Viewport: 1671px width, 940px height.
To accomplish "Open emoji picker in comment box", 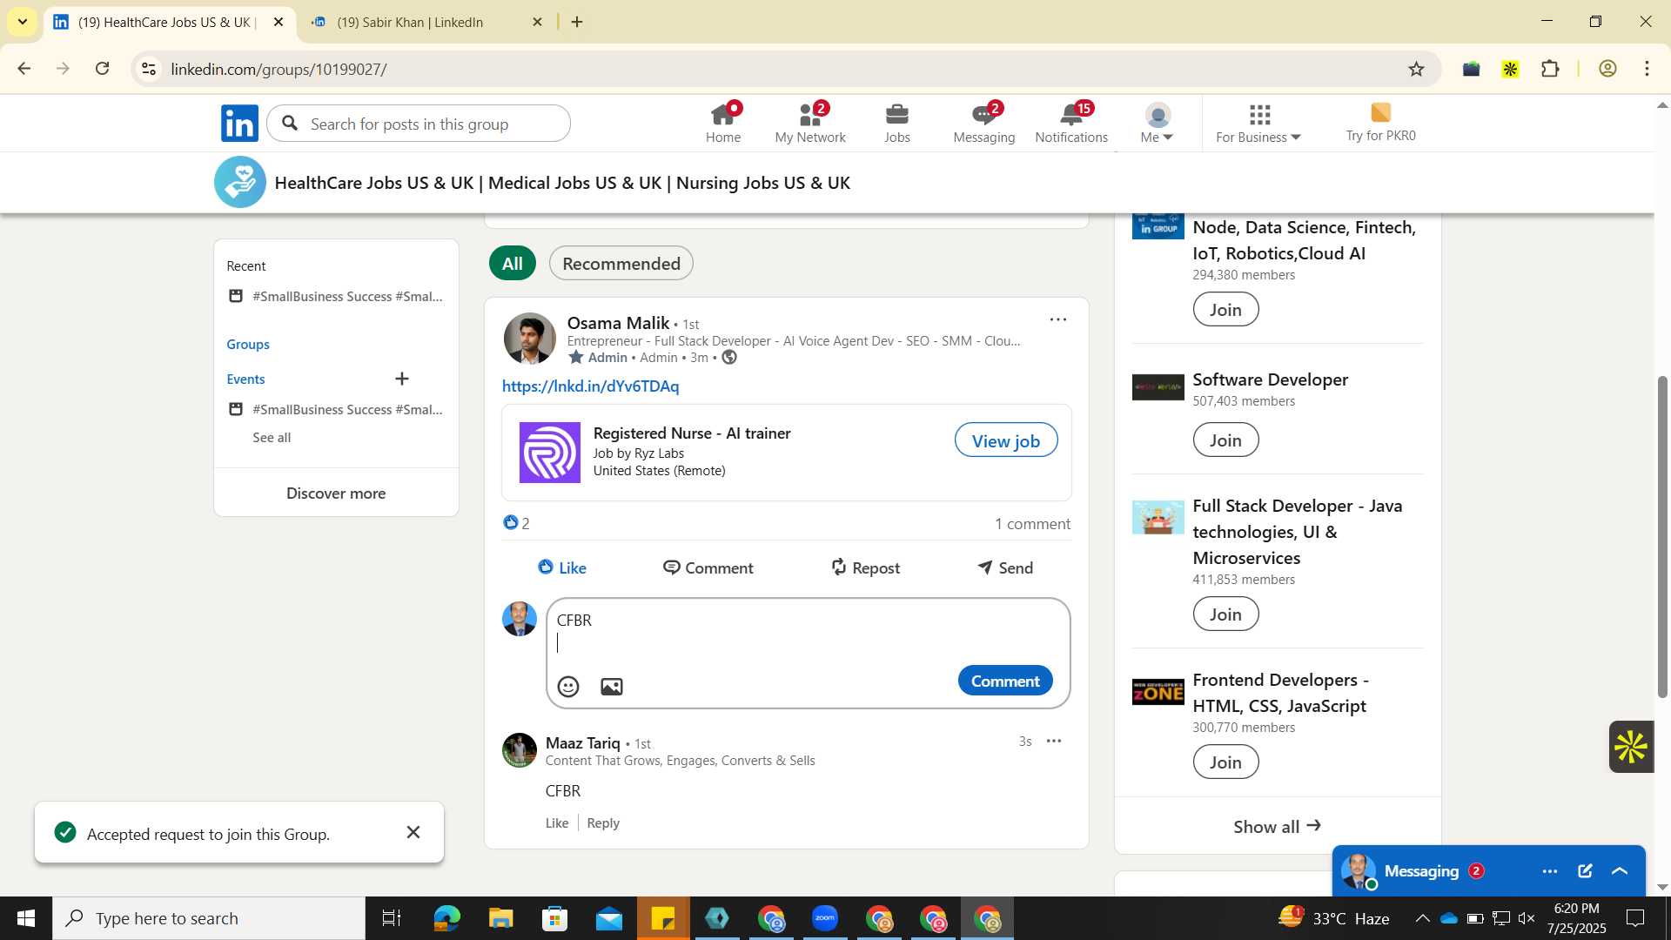I will point(568,687).
